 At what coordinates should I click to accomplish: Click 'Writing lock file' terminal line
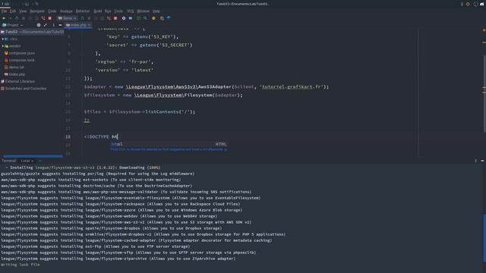pos(21,265)
